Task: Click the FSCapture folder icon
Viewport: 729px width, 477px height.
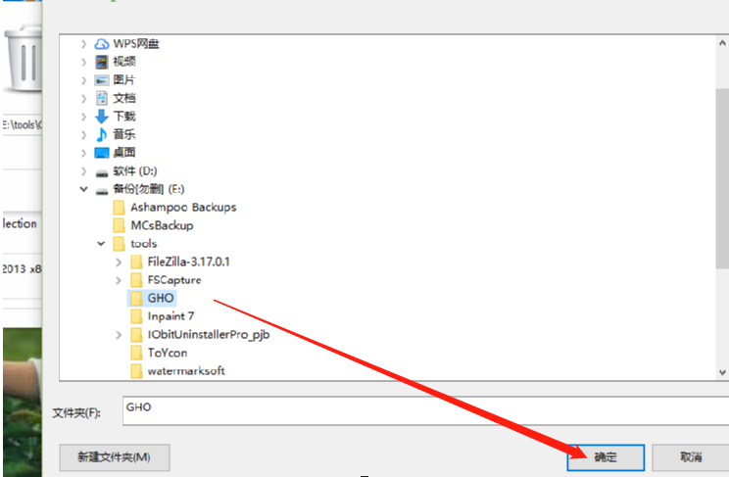Action: [136, 280]
